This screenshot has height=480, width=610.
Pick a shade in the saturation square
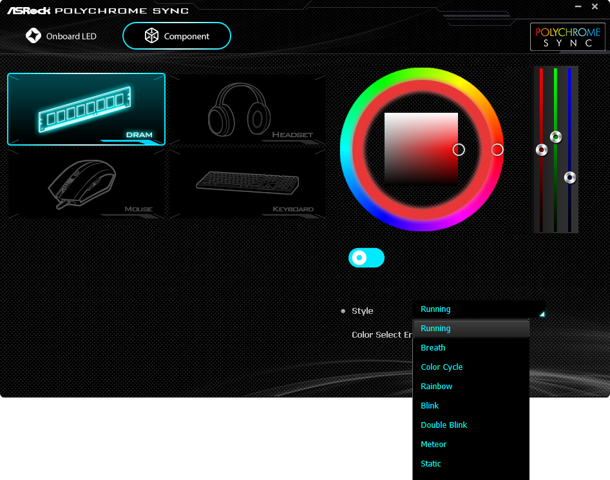pyautogui.click(x=421, y=149)
